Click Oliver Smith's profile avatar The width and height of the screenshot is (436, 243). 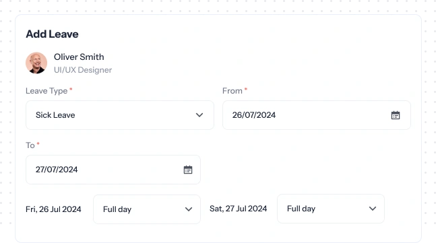click(36, 63)
